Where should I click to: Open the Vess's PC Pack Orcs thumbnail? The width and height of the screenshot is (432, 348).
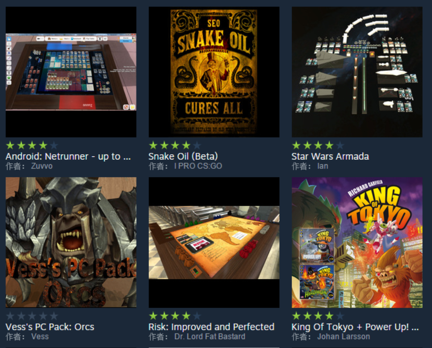pyautogui.click(x=71, y=242)
